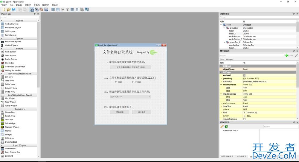Click the Break Layout toolbar icon
Viewport: 299px width, 162px height.
[82, 10]
